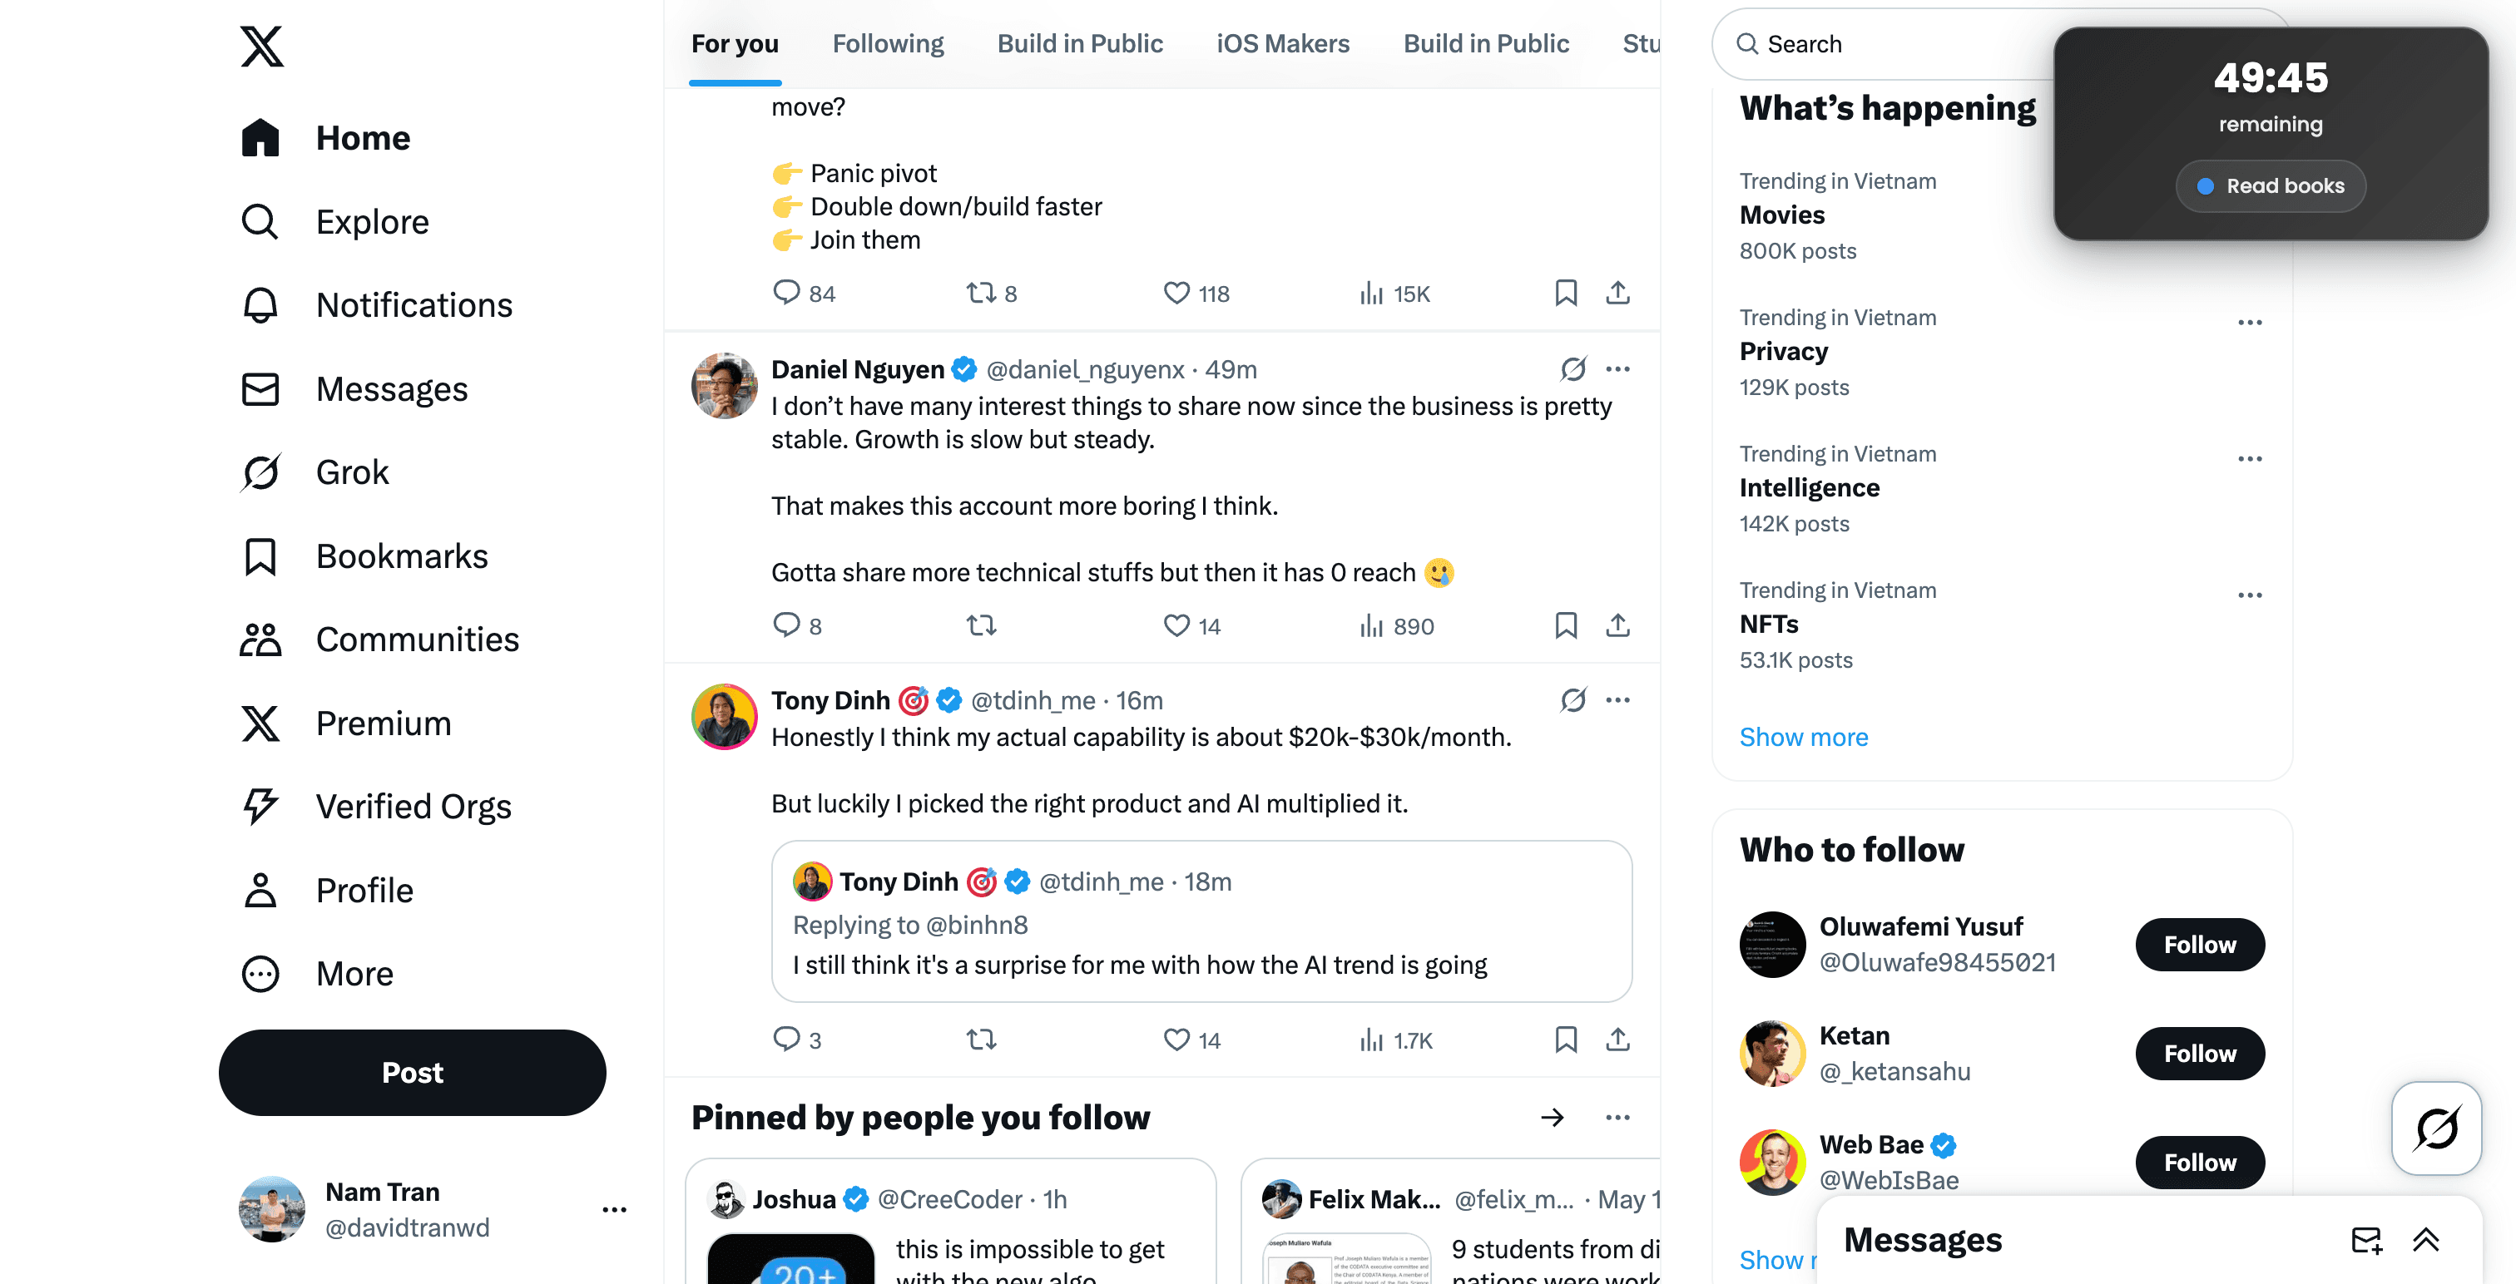Screen dimensions: 2516x1284
Task: Reply to Tony Dinh's post
Action: click(786, 1039)
